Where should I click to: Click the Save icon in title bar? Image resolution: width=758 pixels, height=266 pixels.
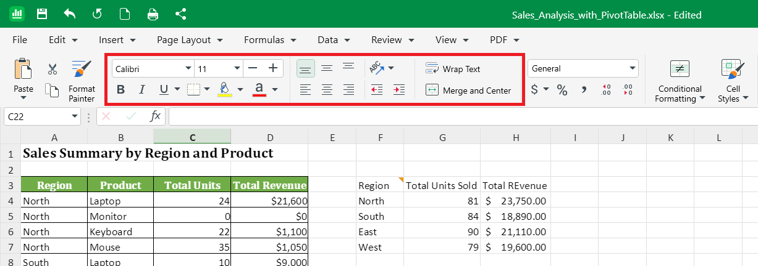42,14
